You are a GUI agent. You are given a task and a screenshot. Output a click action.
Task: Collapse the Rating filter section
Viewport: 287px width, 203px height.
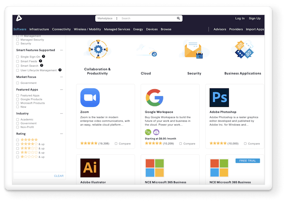point(62,134)
